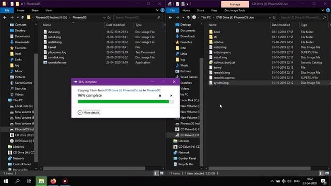Image resolution: width=331 pixels, height=186 pixels.
Task: Switch left window to large icons view
Action: (x=161, y=174)
